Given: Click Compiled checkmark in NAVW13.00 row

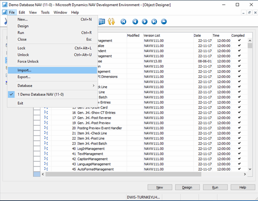Looking at the screenshot, I should 239,61.
